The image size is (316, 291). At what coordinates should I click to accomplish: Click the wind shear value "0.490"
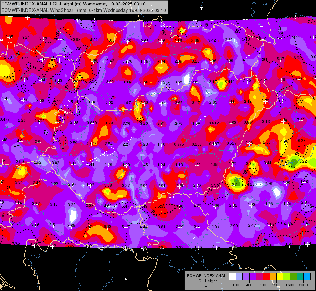click(x=39, y=121)
